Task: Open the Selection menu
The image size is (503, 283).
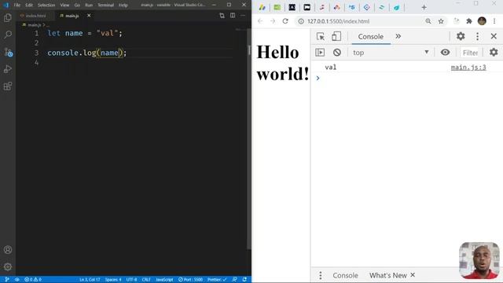Action: 46,6
